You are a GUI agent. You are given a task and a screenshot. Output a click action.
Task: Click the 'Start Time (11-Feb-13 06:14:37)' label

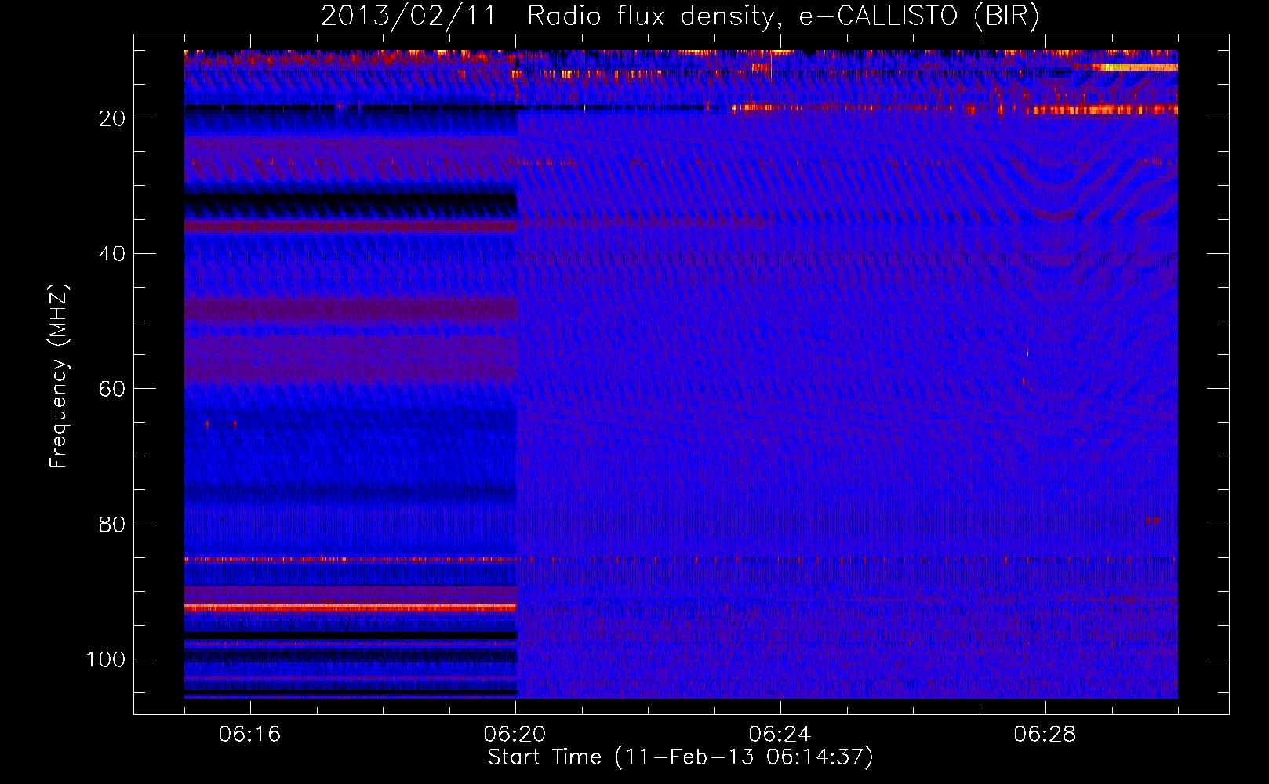(680, 757)
